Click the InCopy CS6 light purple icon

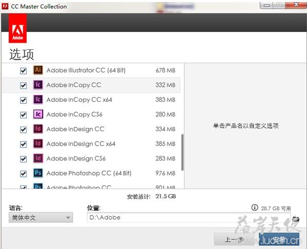[x=38, y=114]
